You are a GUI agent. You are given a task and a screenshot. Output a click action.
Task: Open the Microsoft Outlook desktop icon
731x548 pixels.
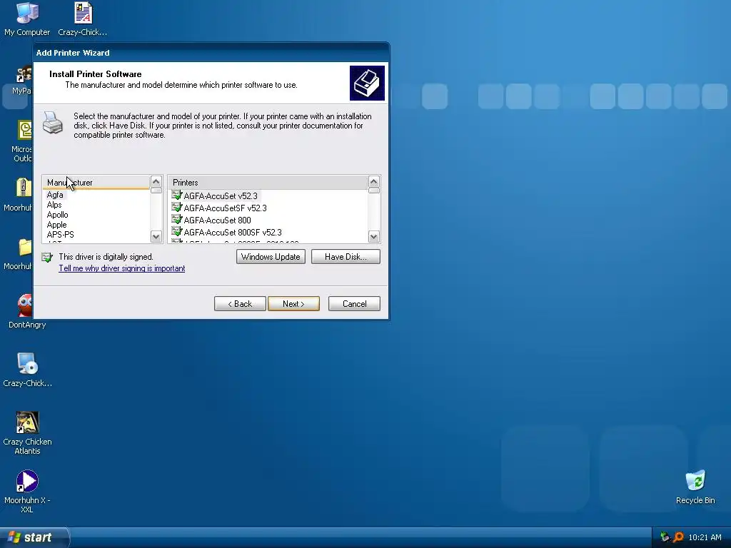[22, 141]
